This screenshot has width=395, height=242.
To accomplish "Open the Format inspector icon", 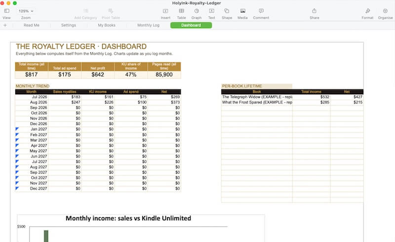I will 367,11.
